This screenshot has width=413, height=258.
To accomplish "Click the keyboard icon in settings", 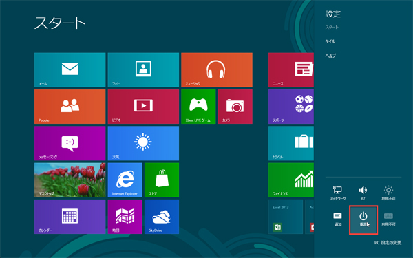I will [388, 219].
